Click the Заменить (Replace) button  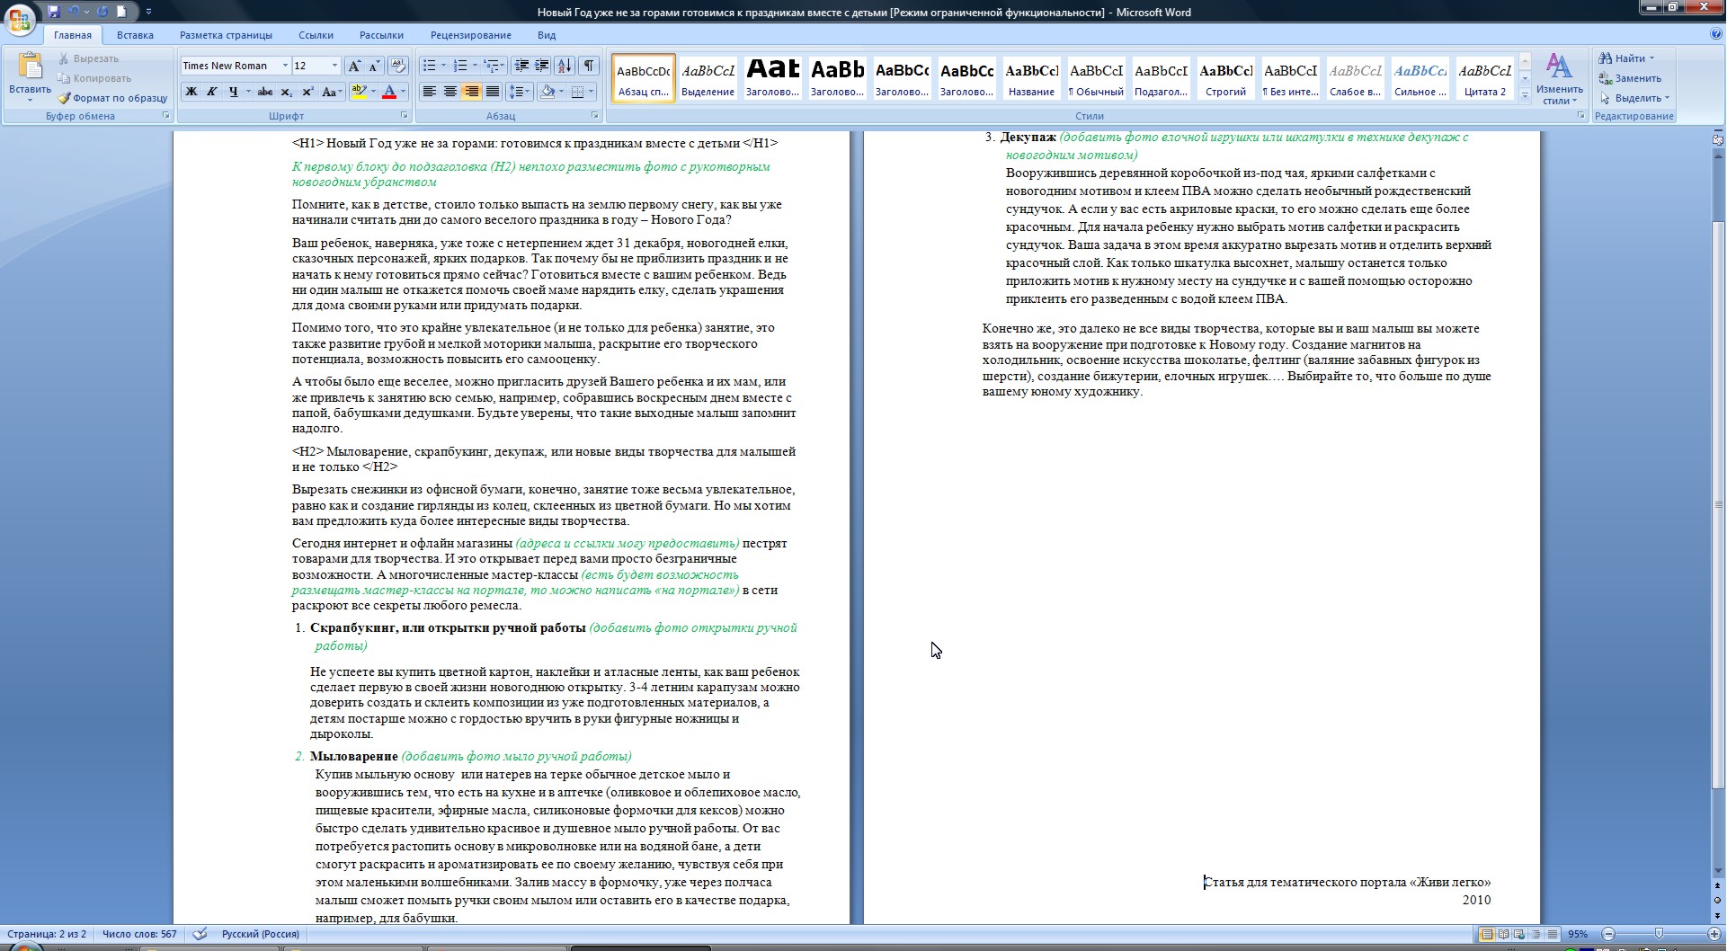click(1631, 78)
